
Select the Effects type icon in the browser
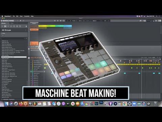(14, 26)
